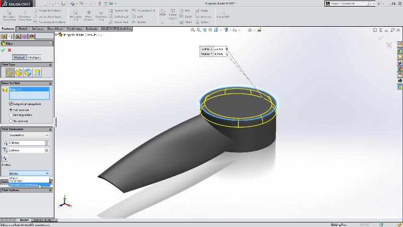Switch to the Sketch ribbon tab
The image size is (403, 227).
(x=23, y=29)
